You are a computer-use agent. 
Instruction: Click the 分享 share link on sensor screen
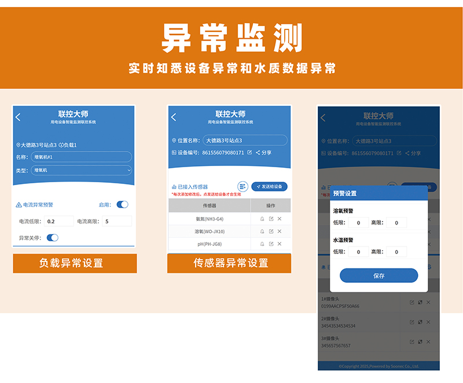pos(263,153)
